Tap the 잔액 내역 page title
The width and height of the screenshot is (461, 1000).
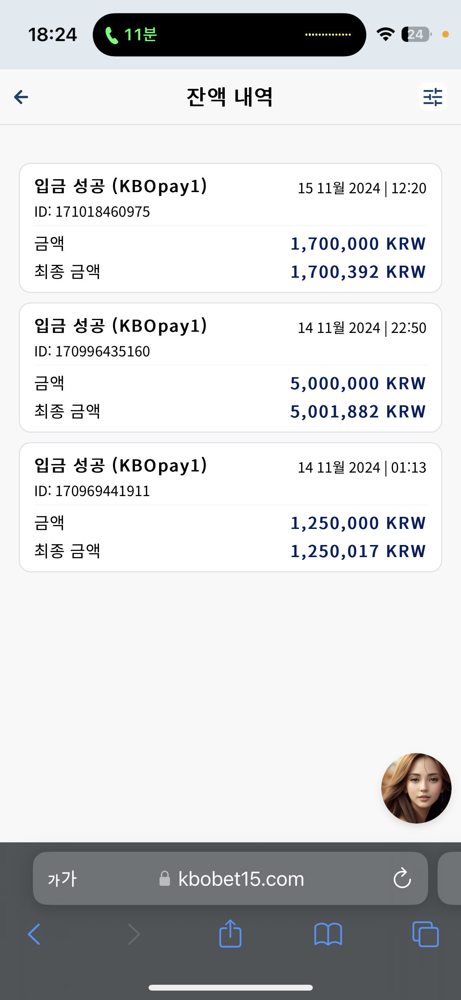(230, 97)
